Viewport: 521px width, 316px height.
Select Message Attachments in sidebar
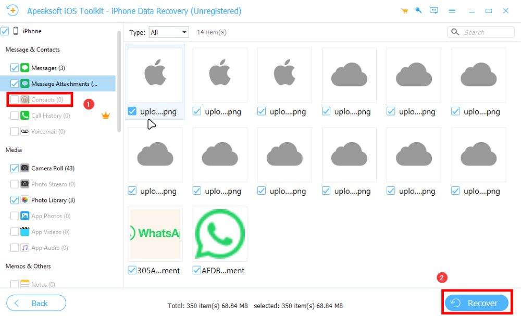[x=64, y=84]
